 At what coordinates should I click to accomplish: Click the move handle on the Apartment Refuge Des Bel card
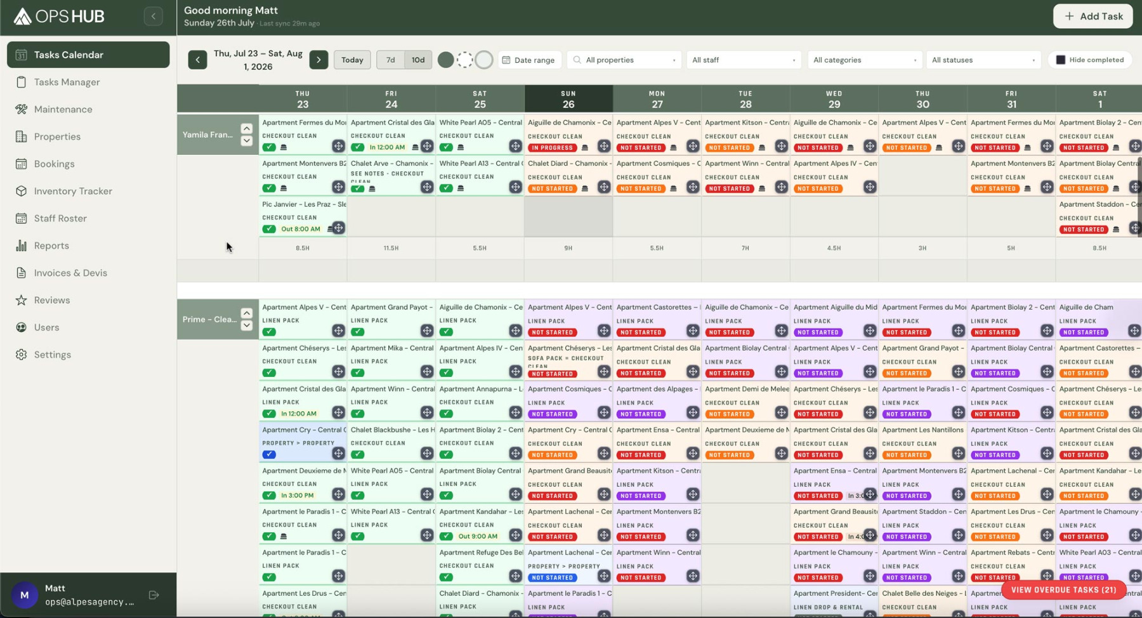click(515, 575)
